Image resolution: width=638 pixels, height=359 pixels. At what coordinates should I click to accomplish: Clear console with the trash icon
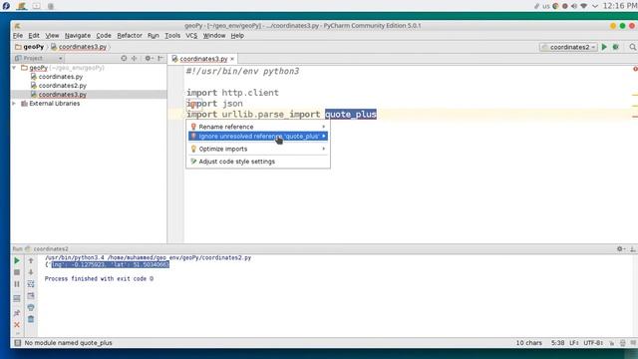pyautogui.click(x=31, y=319)
